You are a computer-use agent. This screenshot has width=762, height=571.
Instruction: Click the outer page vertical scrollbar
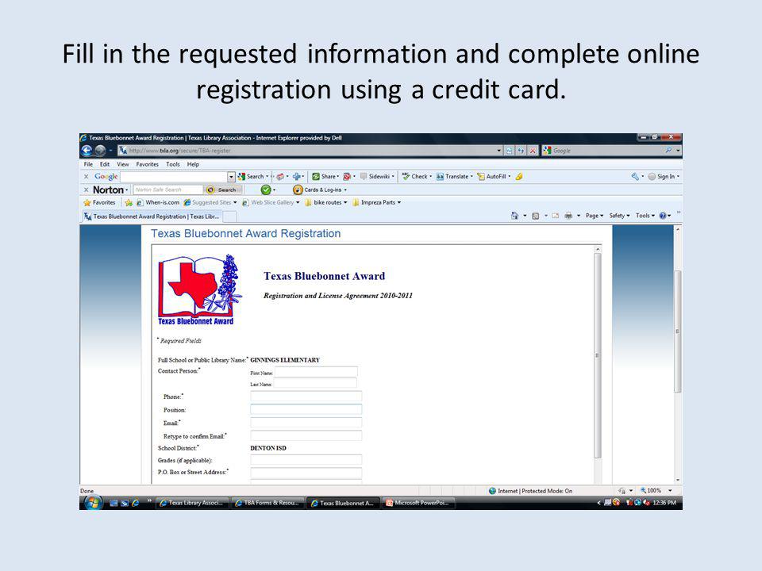[x=677, y=331]
